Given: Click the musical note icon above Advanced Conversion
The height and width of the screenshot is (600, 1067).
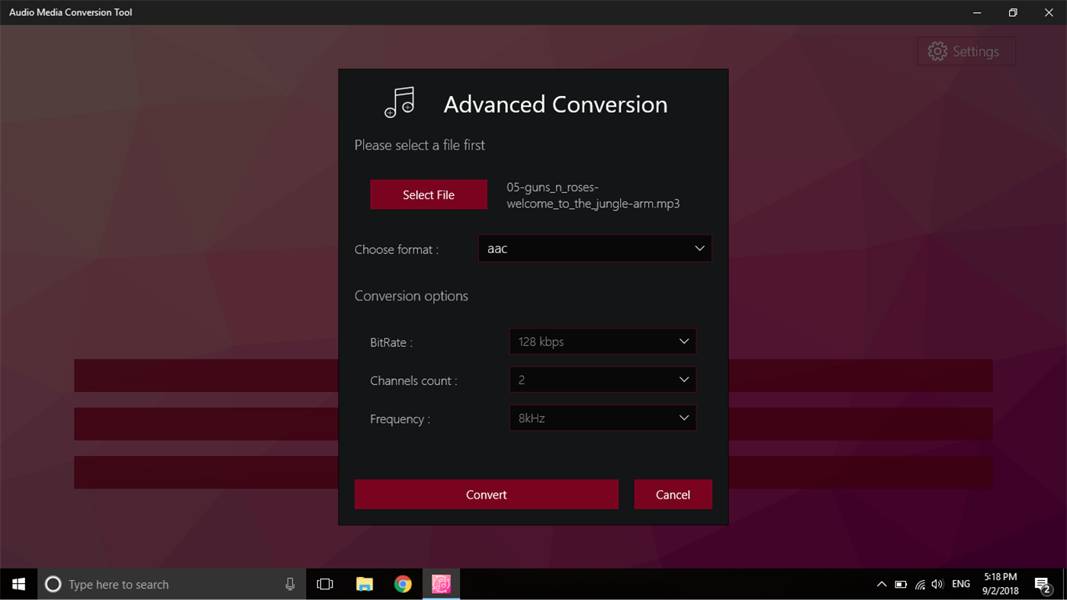Looking at the screenshot, I should (x=398, y=104).
